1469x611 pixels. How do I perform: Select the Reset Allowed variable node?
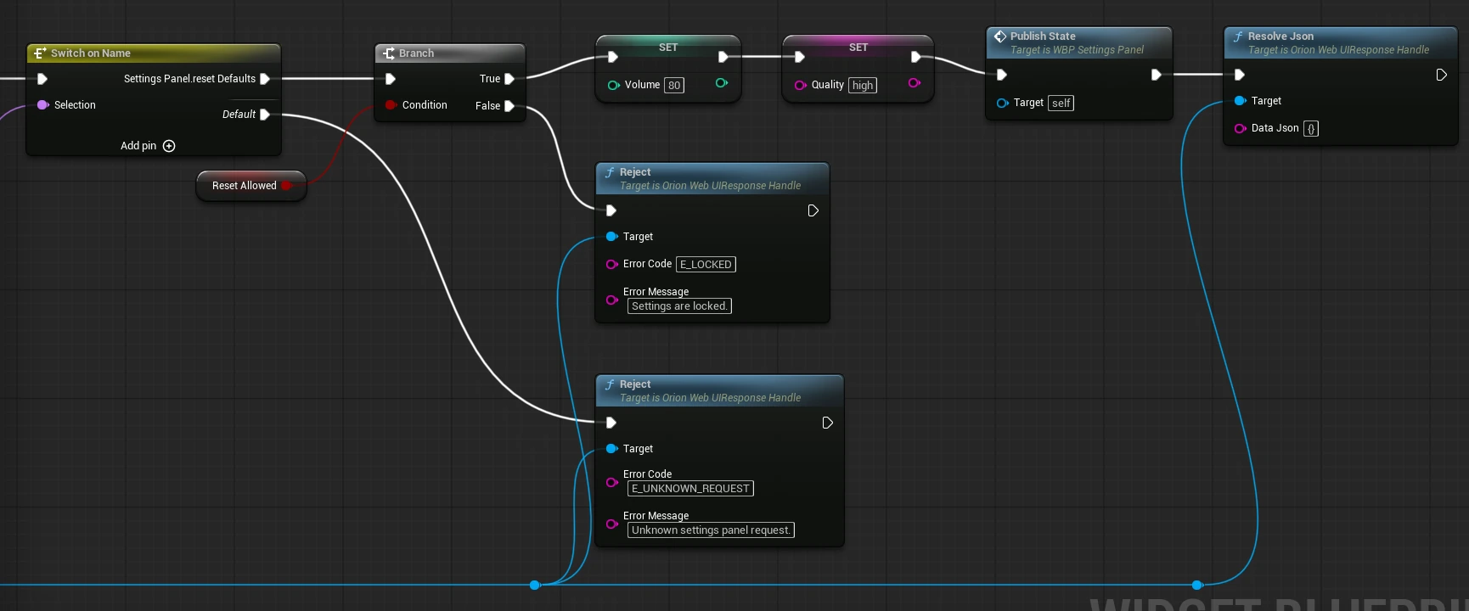click(250, 186)
